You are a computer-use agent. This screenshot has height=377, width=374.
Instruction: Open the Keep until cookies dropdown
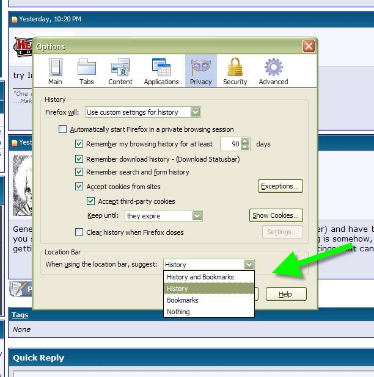pyautogui.click(x=164, y=216)
